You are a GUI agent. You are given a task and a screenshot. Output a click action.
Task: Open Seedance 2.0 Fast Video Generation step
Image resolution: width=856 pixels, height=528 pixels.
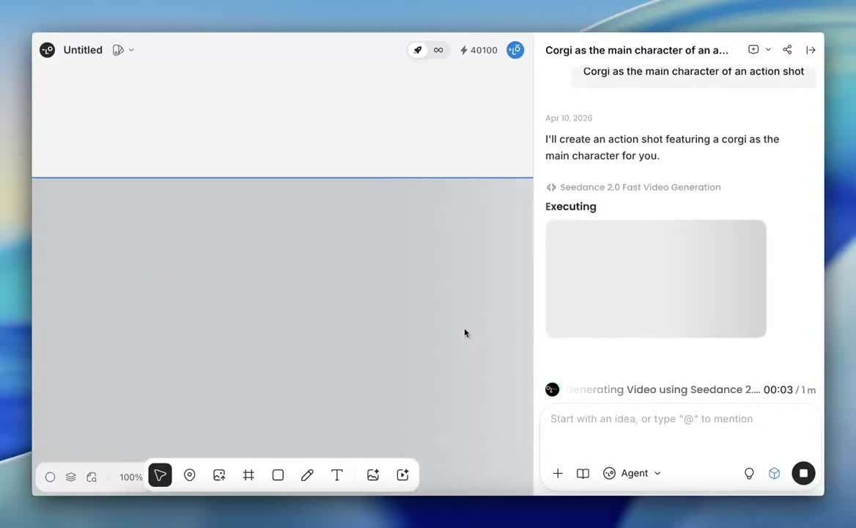coord(633,187)
